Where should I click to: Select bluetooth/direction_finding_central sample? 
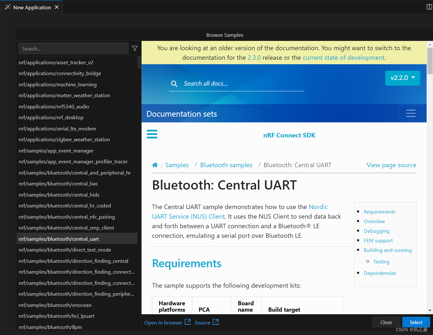pos(77,261)
